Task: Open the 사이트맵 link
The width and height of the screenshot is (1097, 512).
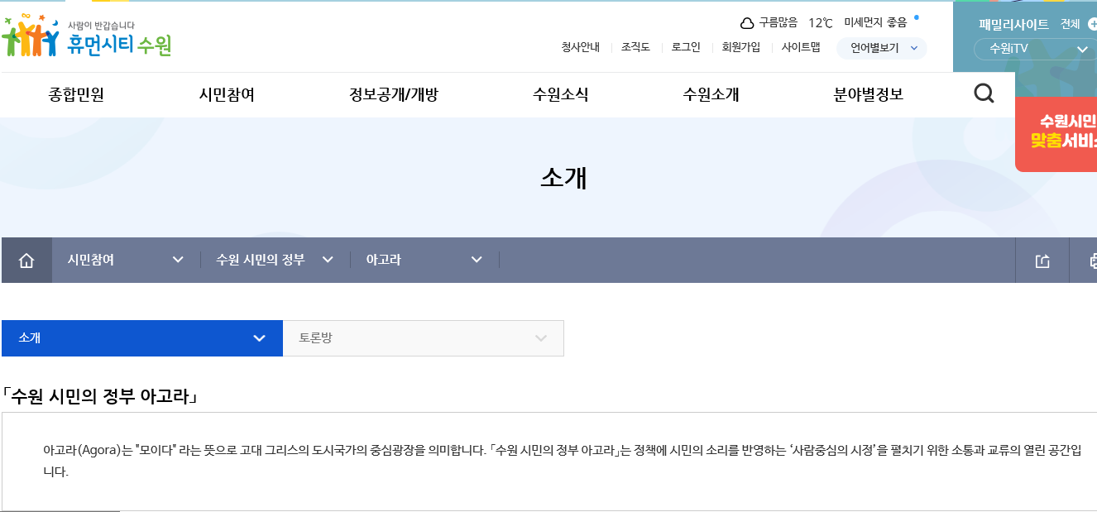Action: [800, 47]
